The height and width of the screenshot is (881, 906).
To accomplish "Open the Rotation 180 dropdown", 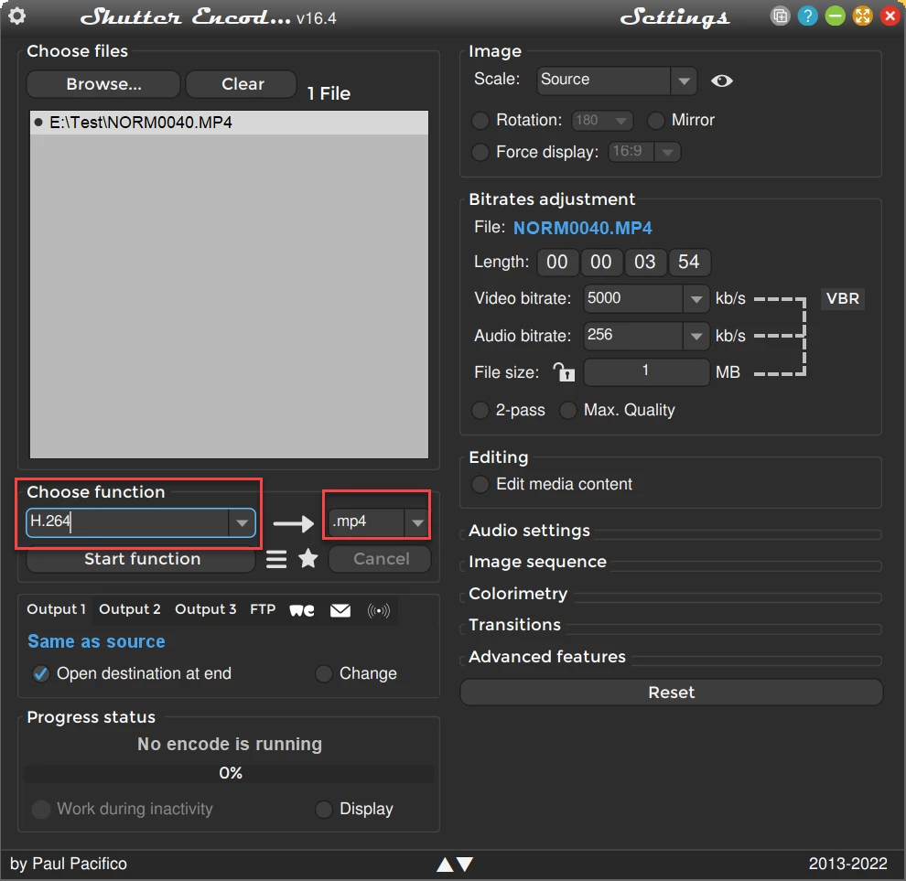I will pyautogui.click(x=602, y=121).
